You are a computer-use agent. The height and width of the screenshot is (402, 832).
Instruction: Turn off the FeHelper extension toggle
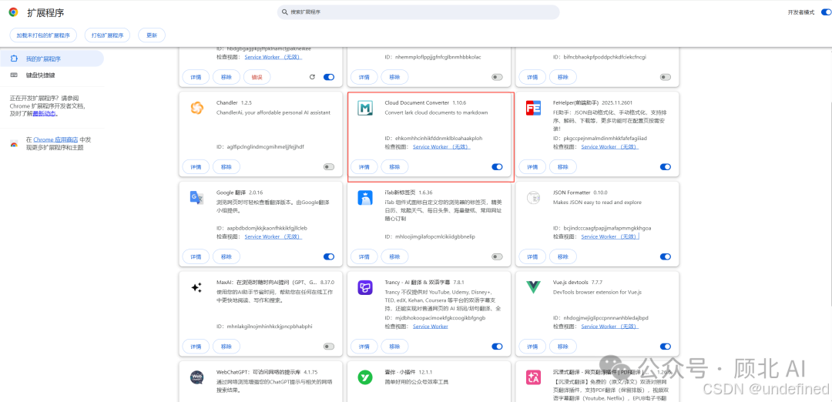click(666, 166)
